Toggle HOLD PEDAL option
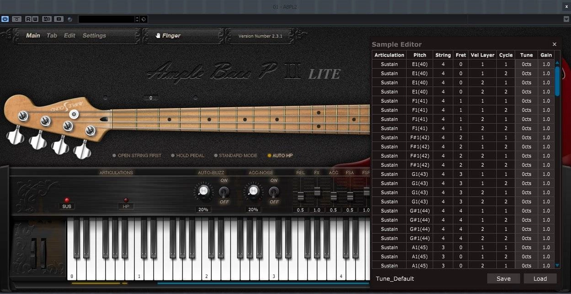The image size is (571, 294). pos(187,156)
